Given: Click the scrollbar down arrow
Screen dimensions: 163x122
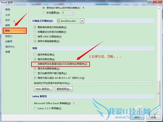Looking at the screenshot, I should click(159, 112).
